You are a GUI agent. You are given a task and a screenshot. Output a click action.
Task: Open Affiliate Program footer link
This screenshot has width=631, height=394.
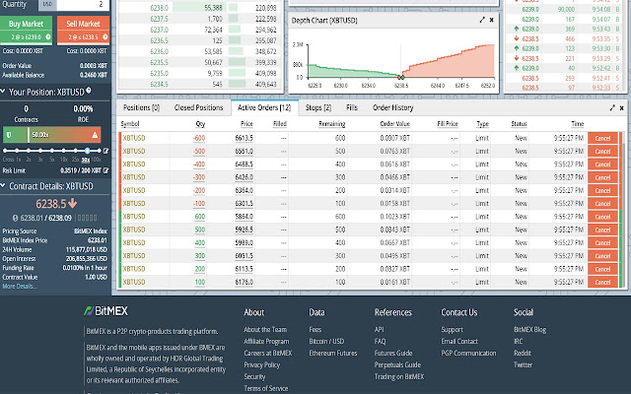(266, 342)
